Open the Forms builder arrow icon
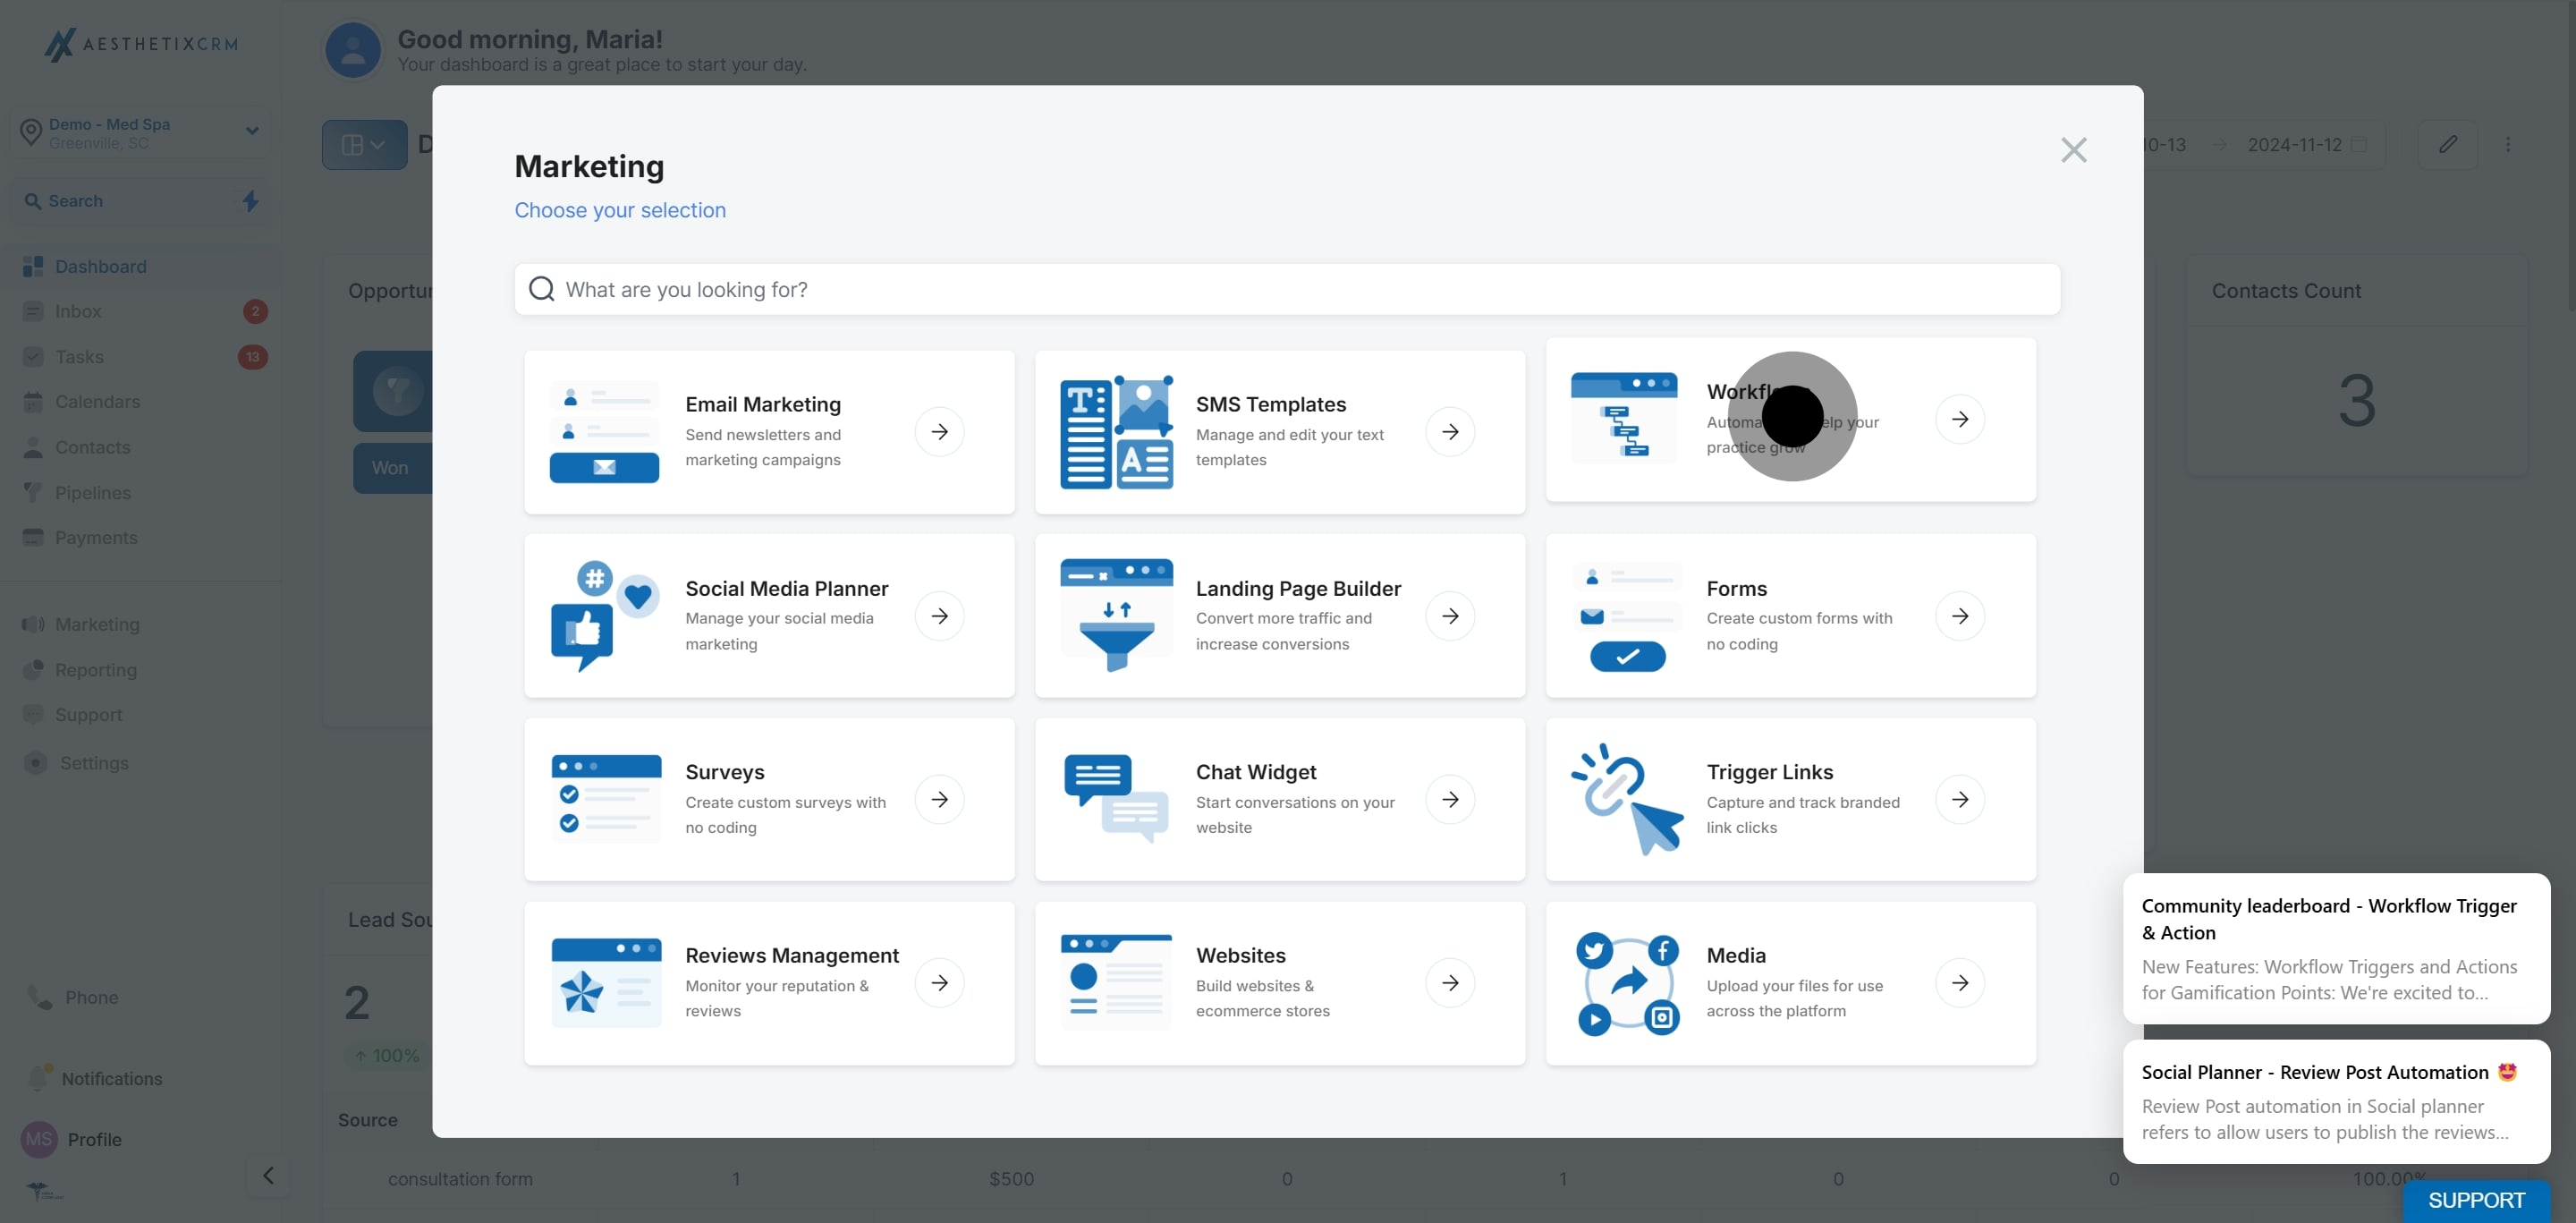Screen dimensions: 2576x1223 [x=1960, y=615]
